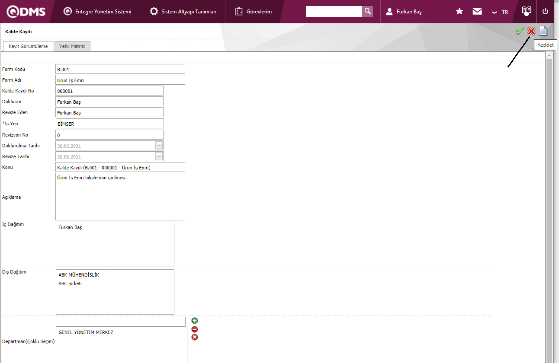Reject the record with red X icon

[x=531, y=31]
